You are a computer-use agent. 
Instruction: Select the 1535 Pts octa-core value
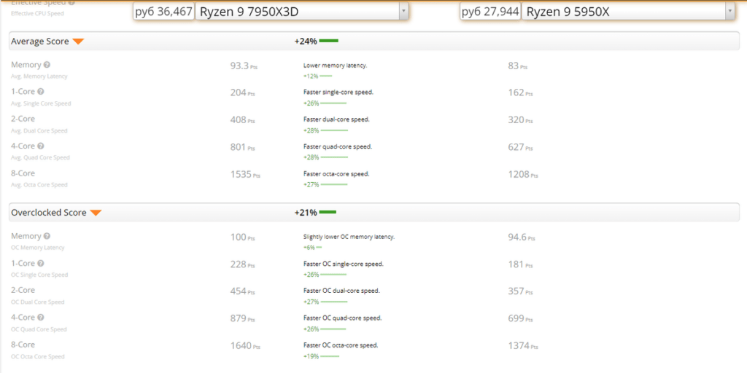(245, 174)
